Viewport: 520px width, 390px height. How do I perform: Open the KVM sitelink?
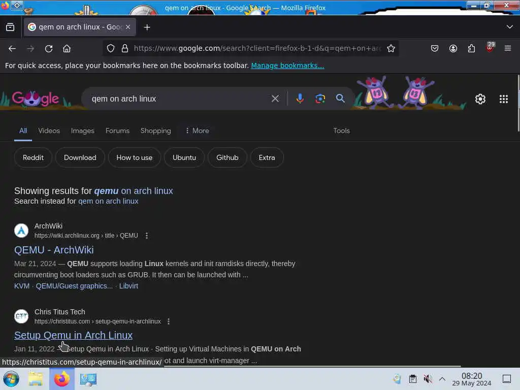coord(21,286)
